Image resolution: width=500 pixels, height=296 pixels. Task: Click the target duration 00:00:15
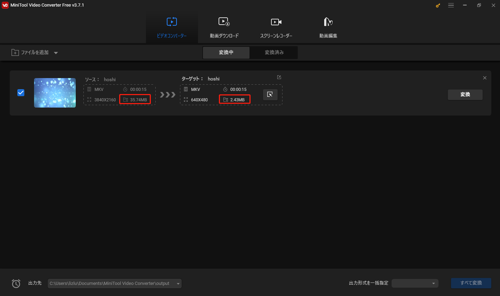(x=238, y=90)
